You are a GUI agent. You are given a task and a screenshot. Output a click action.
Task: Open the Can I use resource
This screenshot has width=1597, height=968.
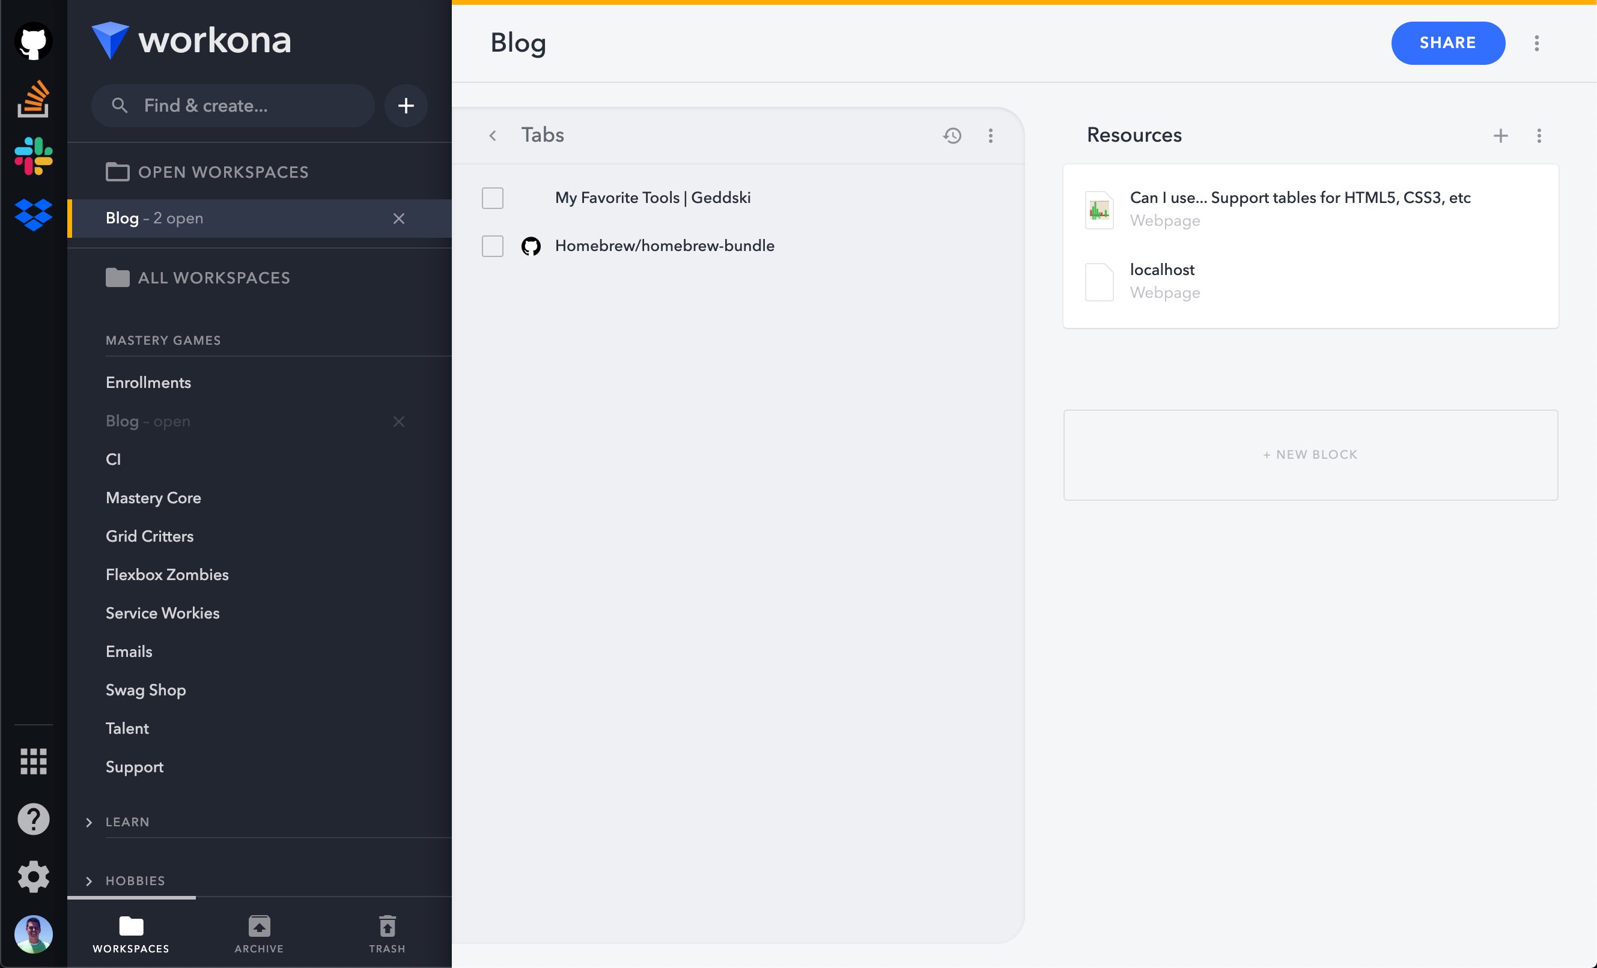[1300, 198]
